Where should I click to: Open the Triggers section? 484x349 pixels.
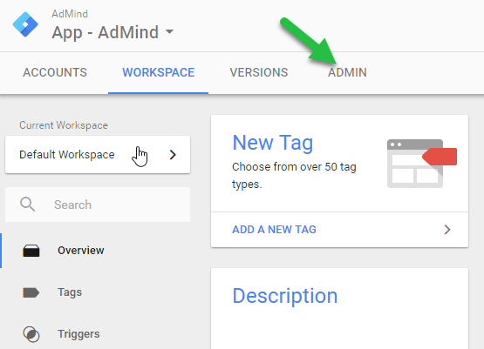pos(78,334)
